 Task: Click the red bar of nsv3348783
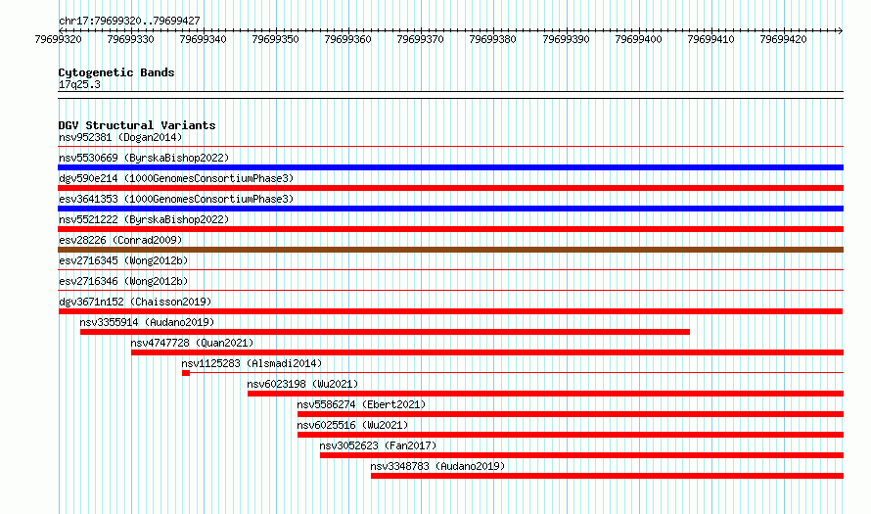[607, 476]
